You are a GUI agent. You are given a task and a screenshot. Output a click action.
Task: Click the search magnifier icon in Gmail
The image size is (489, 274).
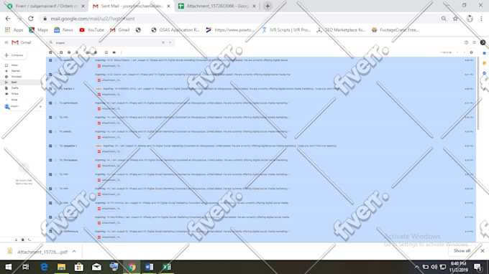(x=51, y=42)
